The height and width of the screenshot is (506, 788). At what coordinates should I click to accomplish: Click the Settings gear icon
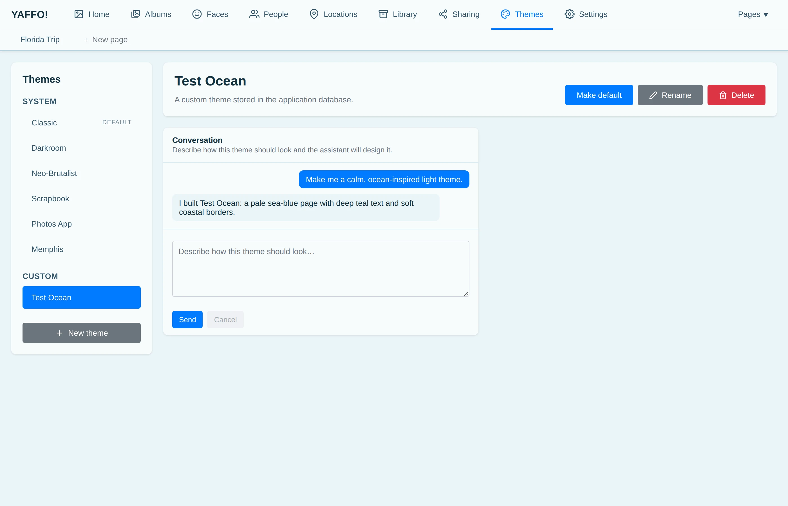point(569,14)
